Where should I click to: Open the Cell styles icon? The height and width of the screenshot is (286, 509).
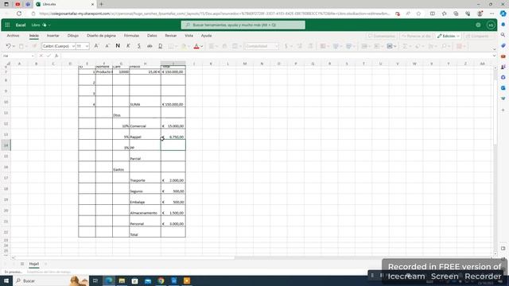(349, 46)
